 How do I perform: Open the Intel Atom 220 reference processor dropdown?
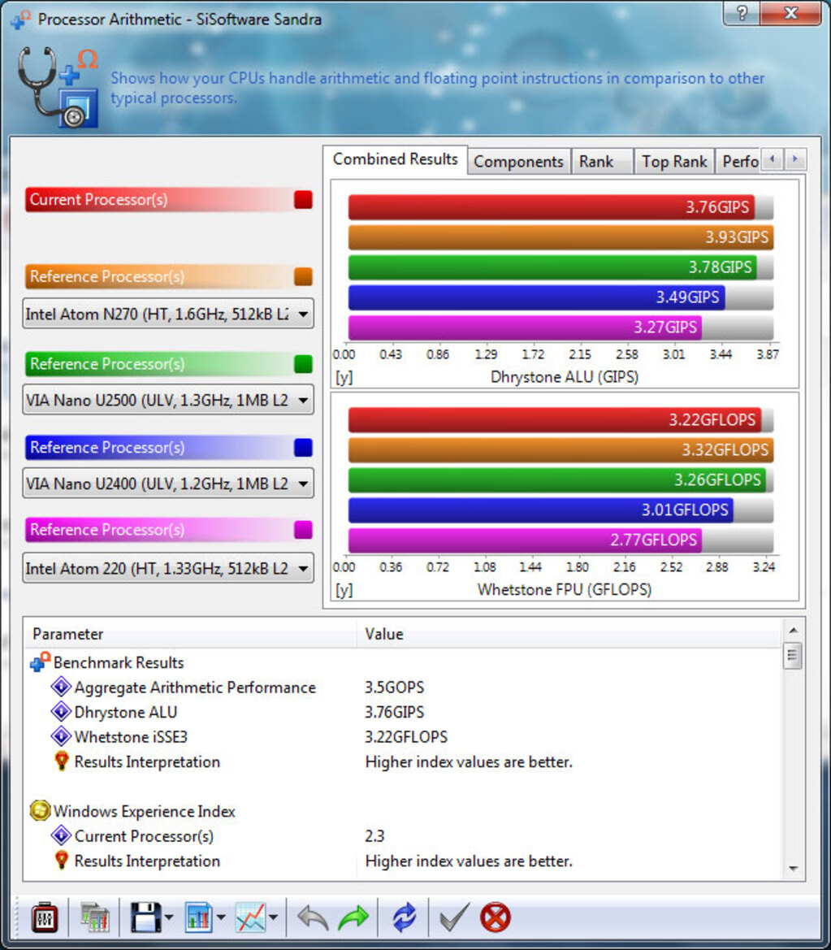[x=168, y=568]
